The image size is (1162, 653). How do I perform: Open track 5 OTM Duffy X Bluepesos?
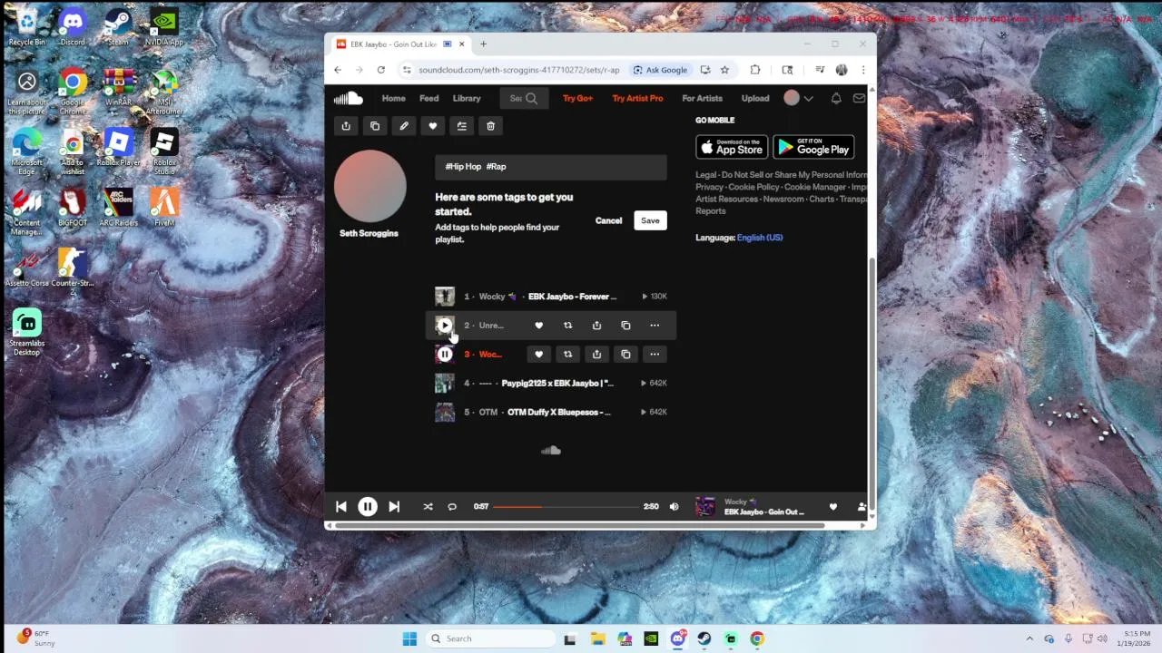point(558,413)
